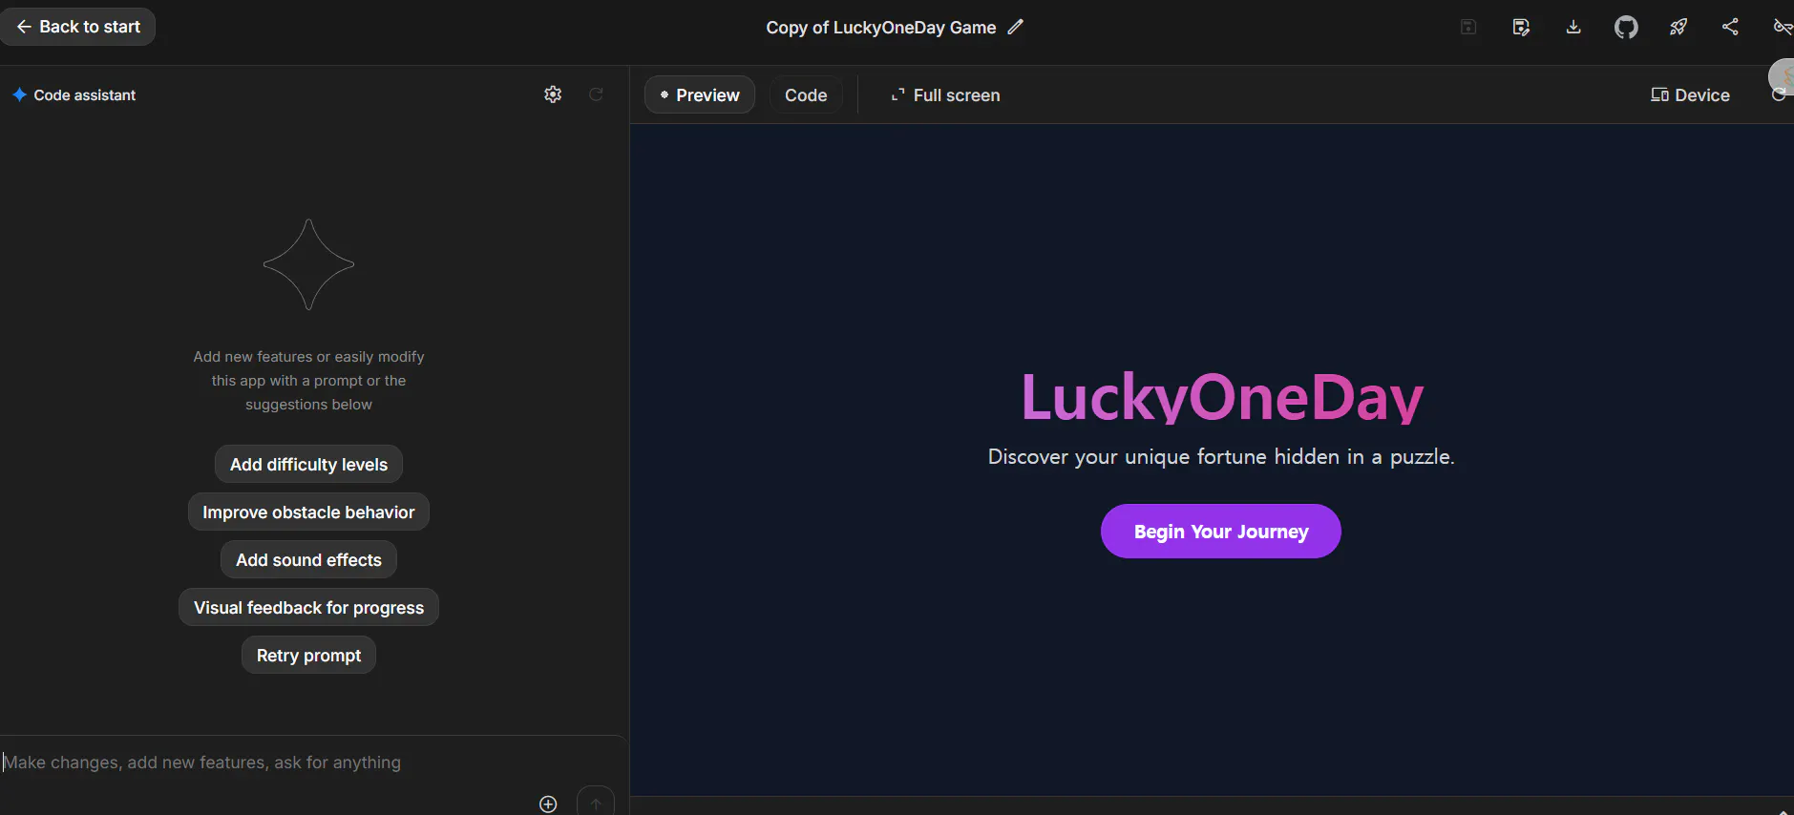Click the grayed-out save icon
Screen dimensions: 1794x815
1468,27
